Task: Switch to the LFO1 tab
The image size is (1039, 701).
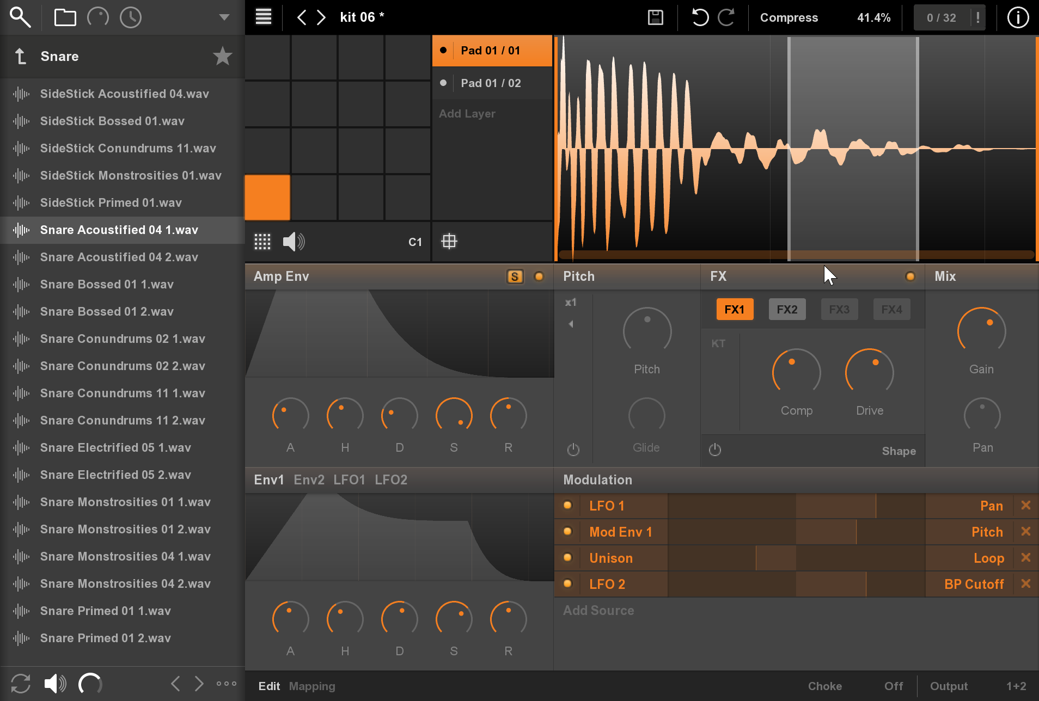Action: coord(349,479)
